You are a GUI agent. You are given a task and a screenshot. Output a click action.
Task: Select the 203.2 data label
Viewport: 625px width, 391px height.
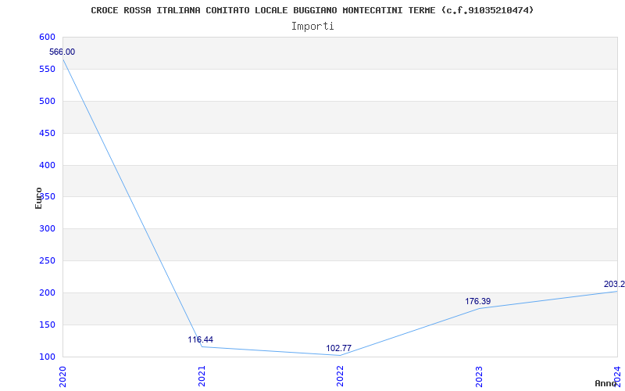[x=614, y=284]
